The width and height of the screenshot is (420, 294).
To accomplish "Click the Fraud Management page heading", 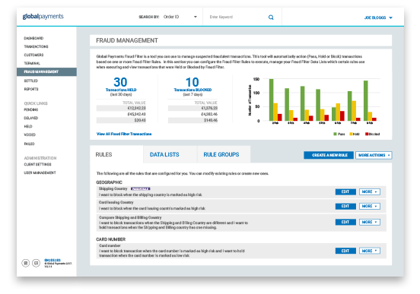I will (127, 40).
